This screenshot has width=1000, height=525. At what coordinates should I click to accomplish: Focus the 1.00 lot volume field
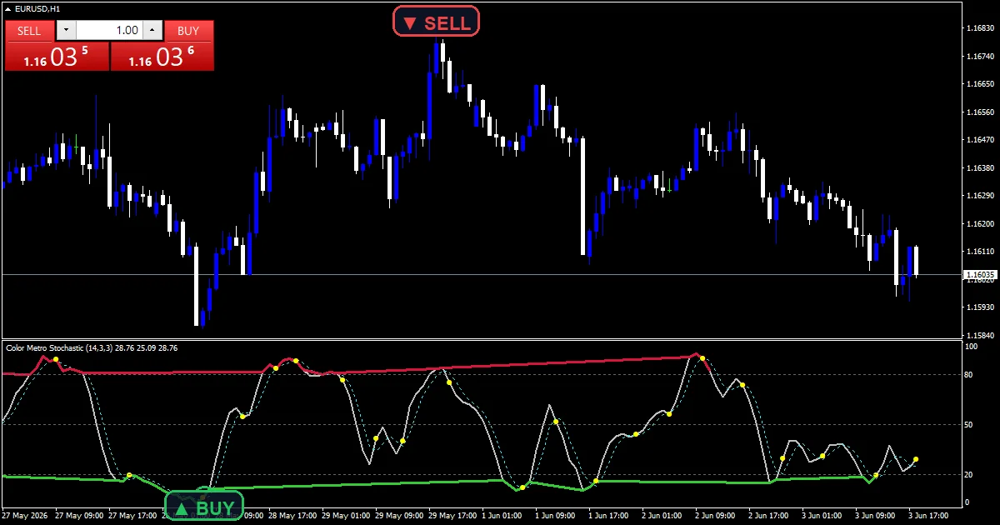109,31
